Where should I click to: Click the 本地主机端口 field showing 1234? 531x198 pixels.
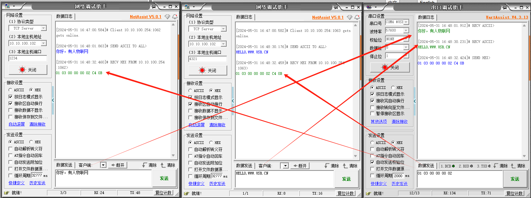(28, 58)
